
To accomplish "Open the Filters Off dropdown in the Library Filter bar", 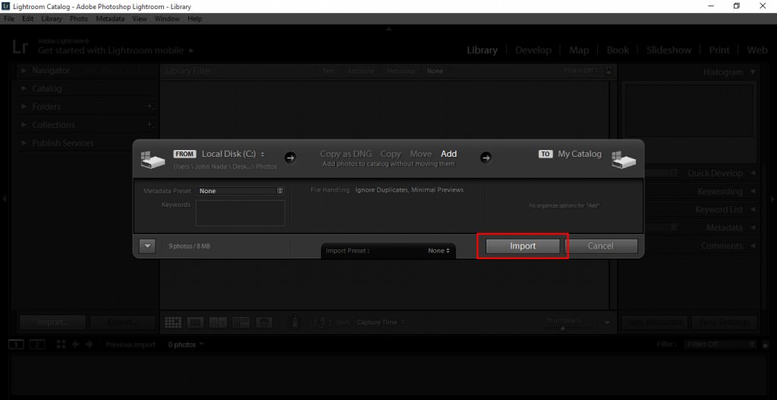I will point(581,70).
